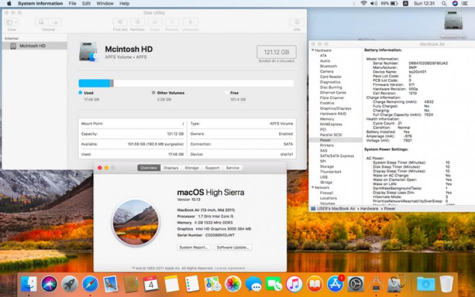This screenshot has height=297, width=475.
Task: Click Hardware in System Information path bar
Action: (x=369, y=209)
